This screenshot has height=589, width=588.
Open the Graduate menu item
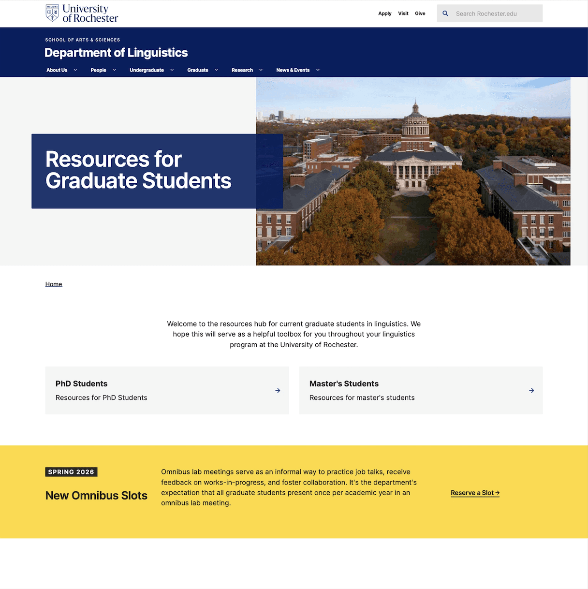pyautogui.click(x=198, y=70)
